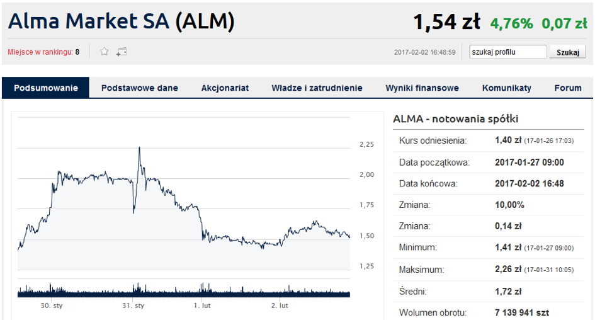Open the Akcjonariat tab
595x320 pixels.
pos(225,88)
